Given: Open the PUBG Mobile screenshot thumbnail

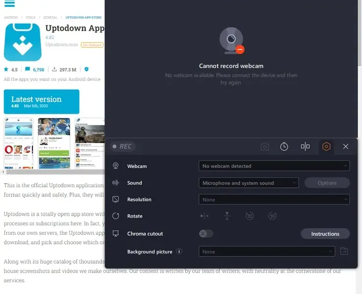Looking at the screenshot, I should click(x=90, y=143).
